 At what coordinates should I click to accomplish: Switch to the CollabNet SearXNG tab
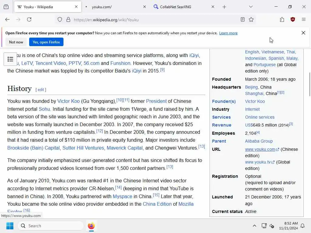(x=184, y=7)
